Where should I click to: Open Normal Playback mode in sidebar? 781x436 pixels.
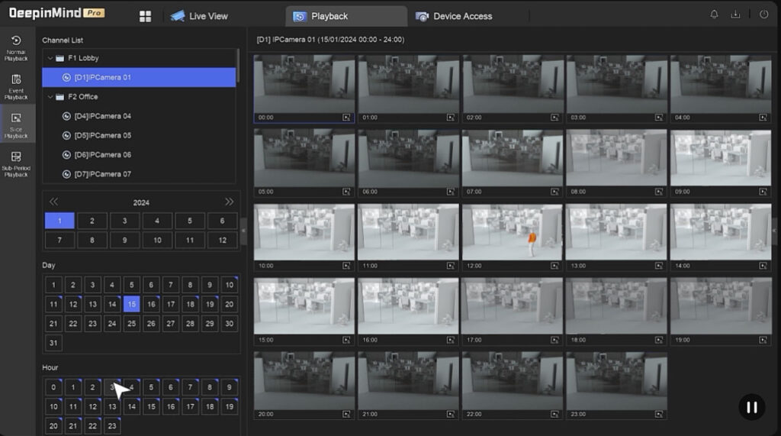click(16, 47)
